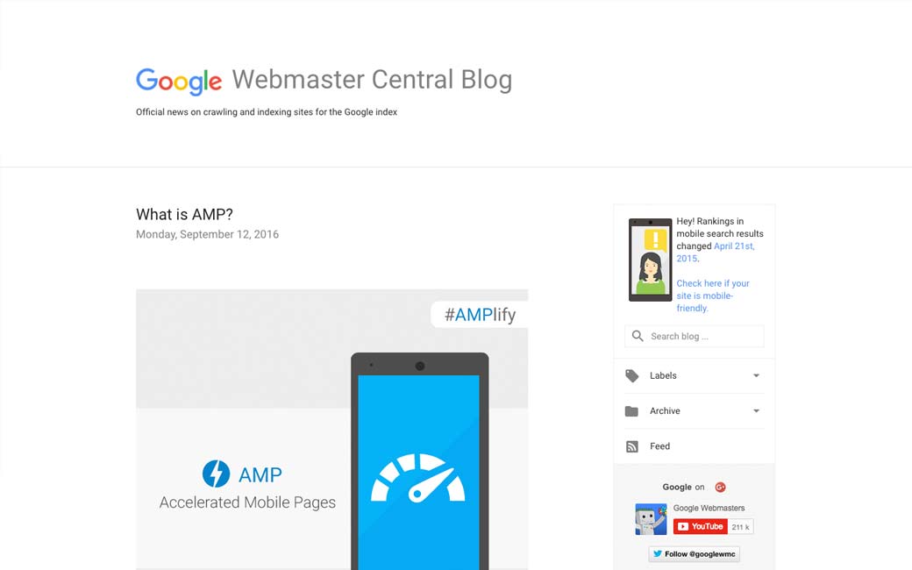912x570 pixels.
Task: Open the Google+ red circle icon
Action: point(720,487)
